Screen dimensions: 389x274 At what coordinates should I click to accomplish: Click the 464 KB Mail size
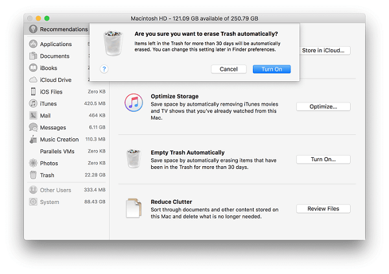click(97, 116)
